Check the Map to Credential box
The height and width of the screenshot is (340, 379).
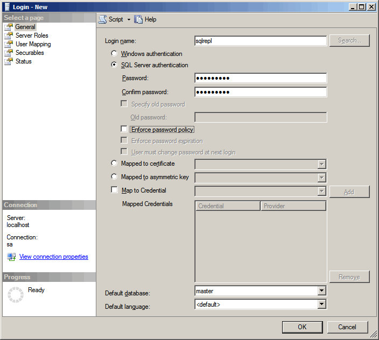[114, 190]
